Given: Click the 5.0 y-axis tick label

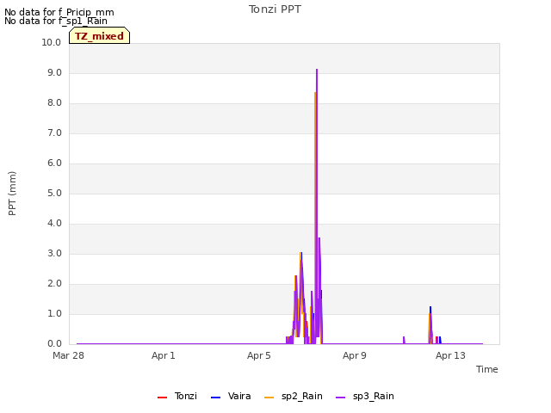Looking at the screenshot, I should [54, 193].
